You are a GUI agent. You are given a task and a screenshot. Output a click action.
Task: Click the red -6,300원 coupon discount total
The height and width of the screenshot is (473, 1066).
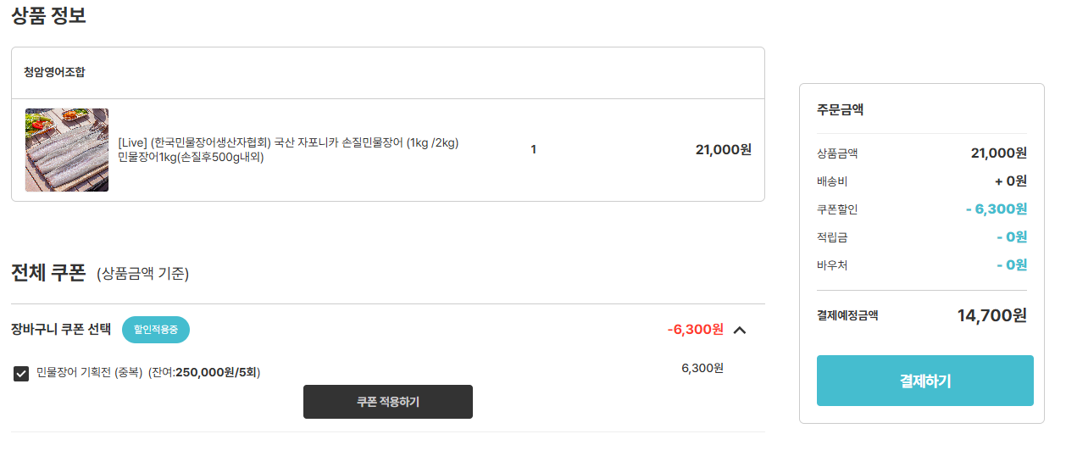695,329
